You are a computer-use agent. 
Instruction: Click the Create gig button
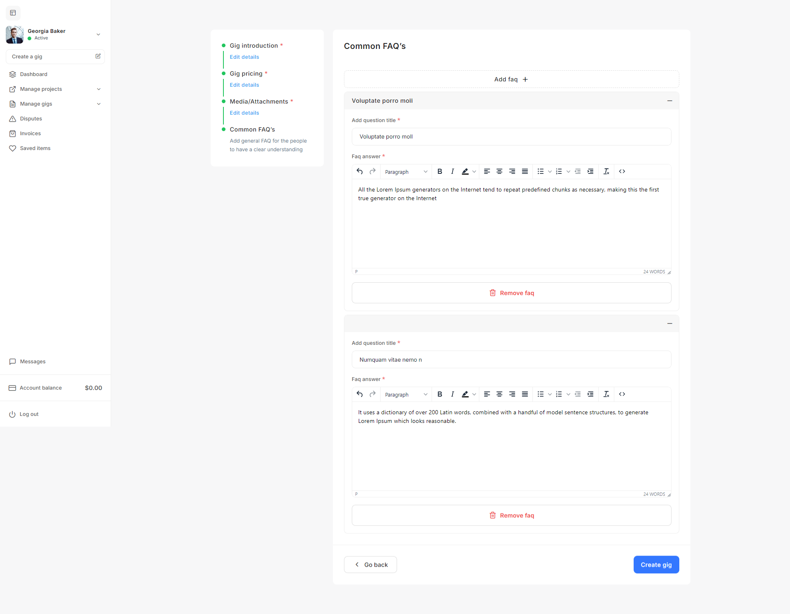(x=656, y=565)
